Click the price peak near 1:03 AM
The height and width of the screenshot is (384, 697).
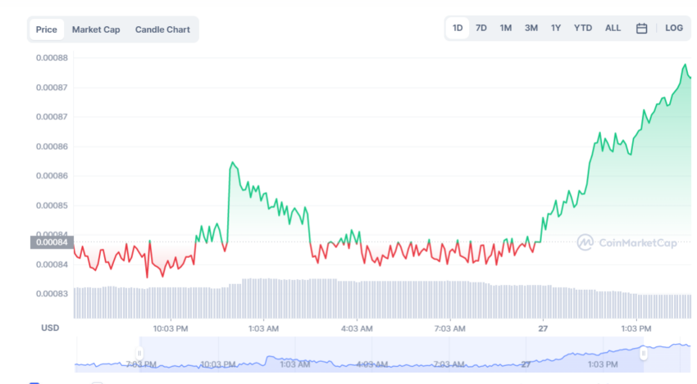[232, 162]
